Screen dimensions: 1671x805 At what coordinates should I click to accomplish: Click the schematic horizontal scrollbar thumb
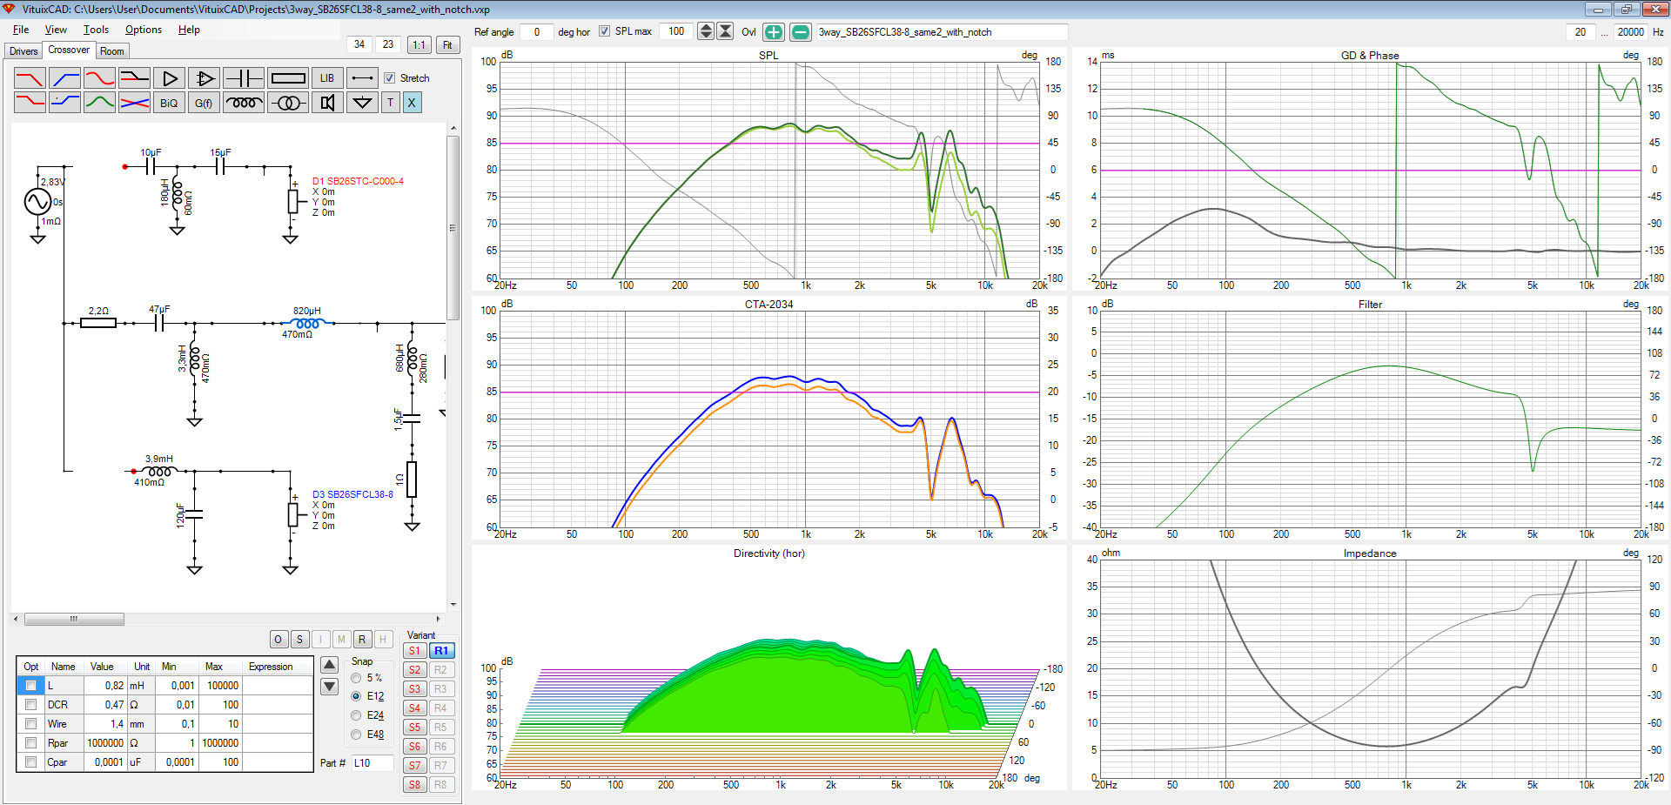click(x=74, y=620)
